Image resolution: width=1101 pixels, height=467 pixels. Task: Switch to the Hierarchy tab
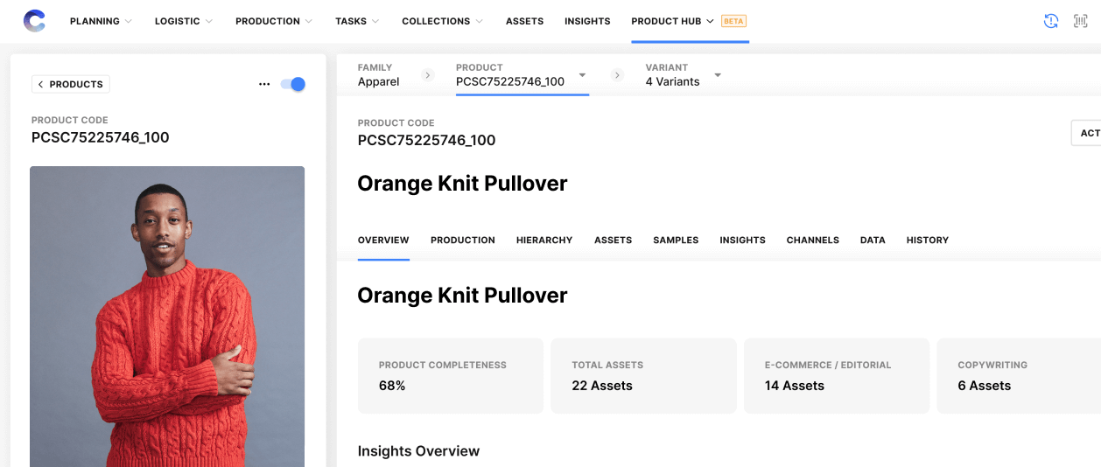[x=544, y=240]
